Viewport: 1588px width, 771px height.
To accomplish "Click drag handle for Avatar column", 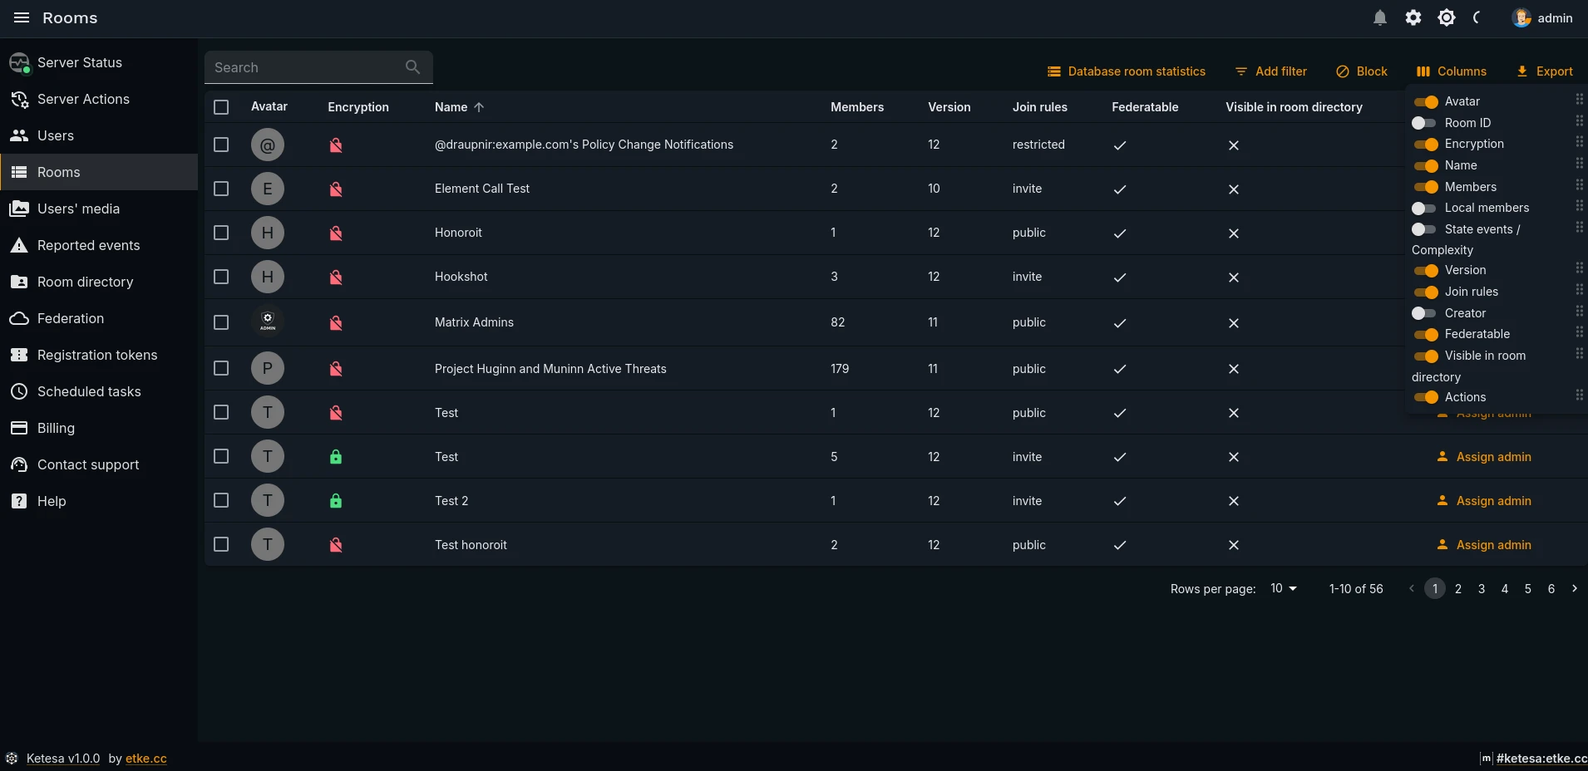I will (x=1579, y=100).
